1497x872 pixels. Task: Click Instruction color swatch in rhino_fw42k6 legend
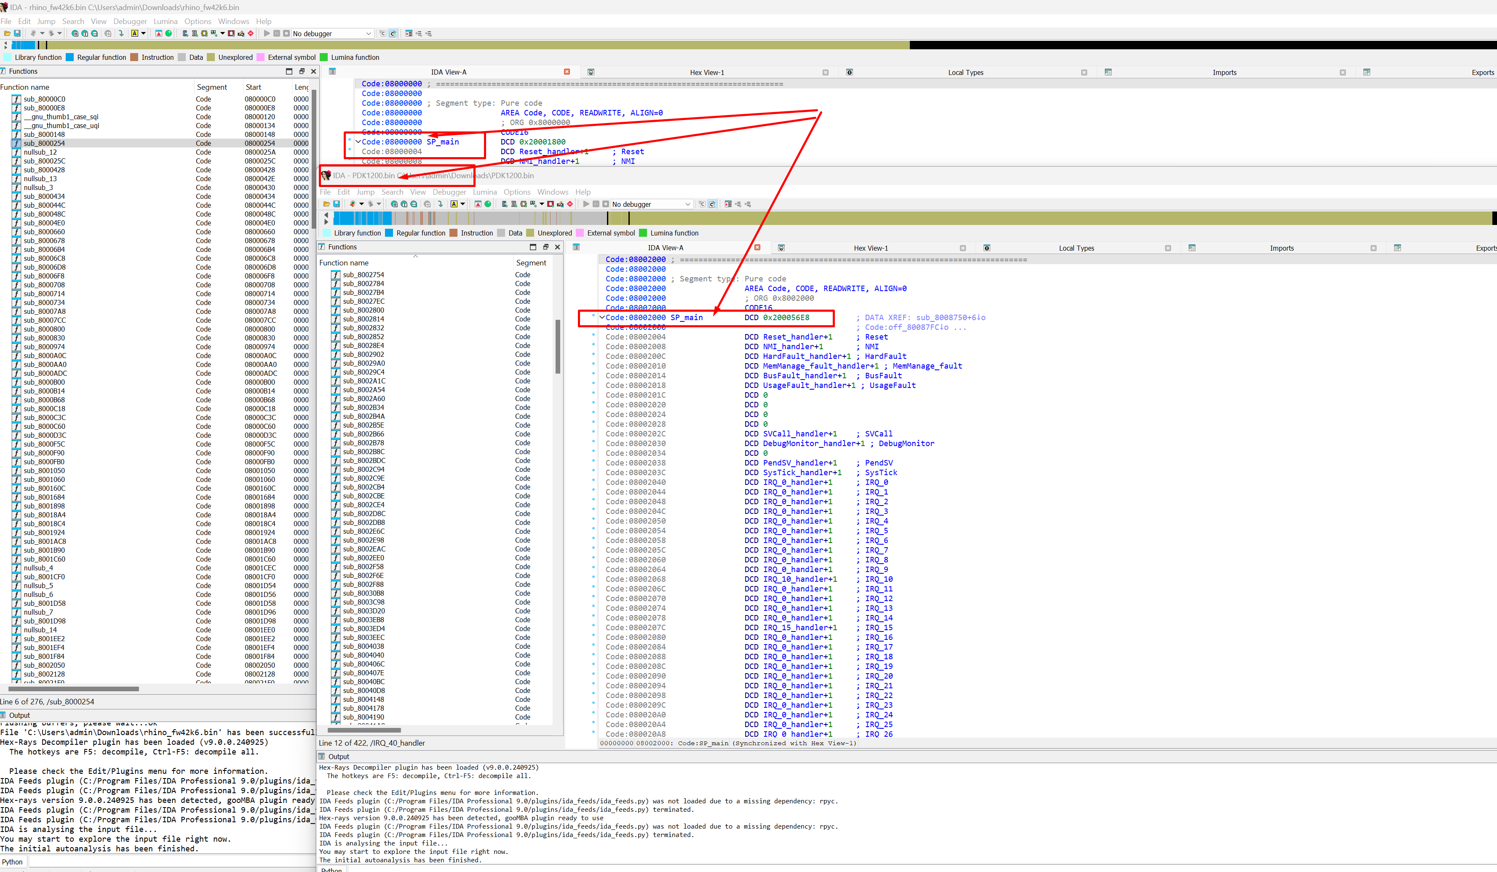point(134,58)
